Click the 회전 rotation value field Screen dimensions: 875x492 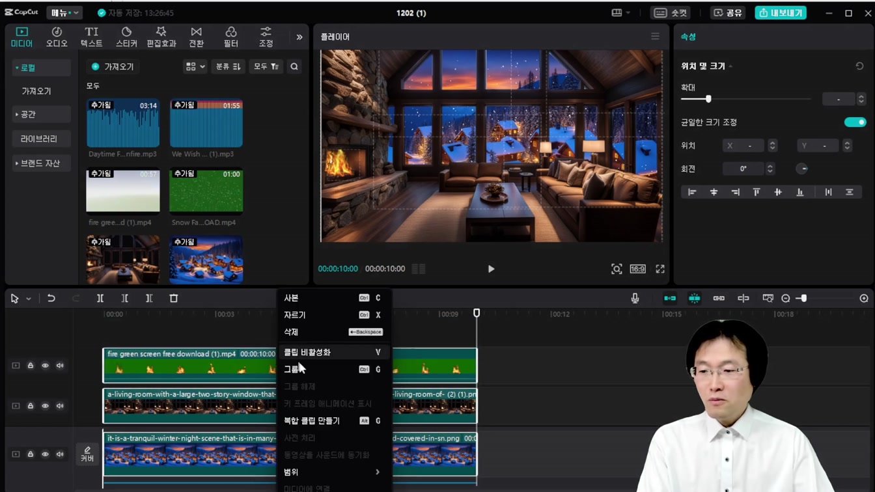(743, 169)
